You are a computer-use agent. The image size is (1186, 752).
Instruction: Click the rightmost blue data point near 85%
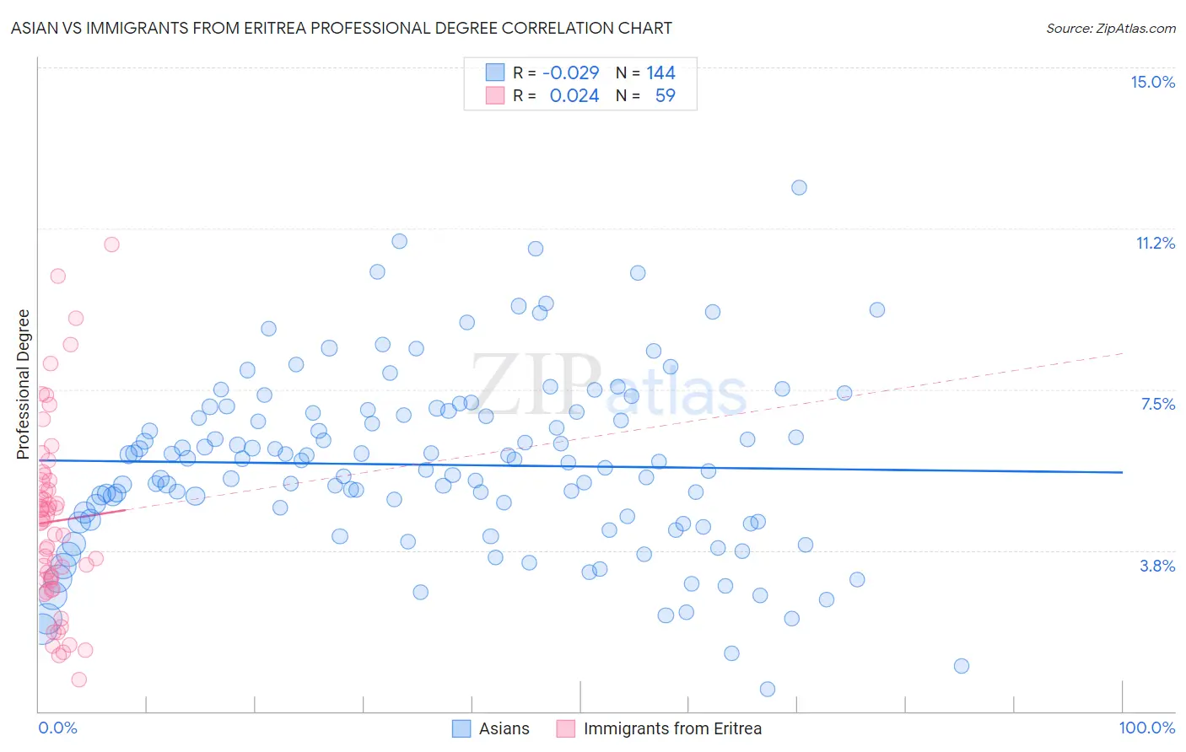961,666
